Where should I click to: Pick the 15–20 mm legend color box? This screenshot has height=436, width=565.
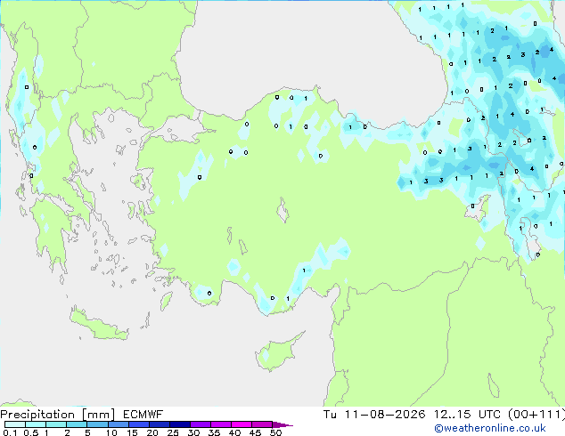[x=138, y=424]
